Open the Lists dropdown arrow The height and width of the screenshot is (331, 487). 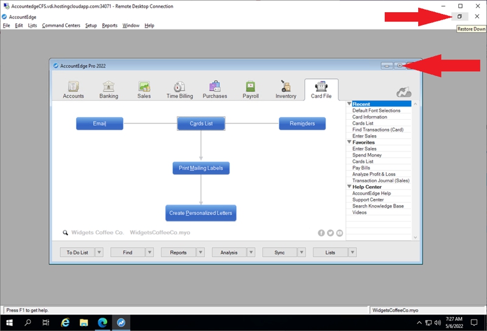(x=352, y=252)
